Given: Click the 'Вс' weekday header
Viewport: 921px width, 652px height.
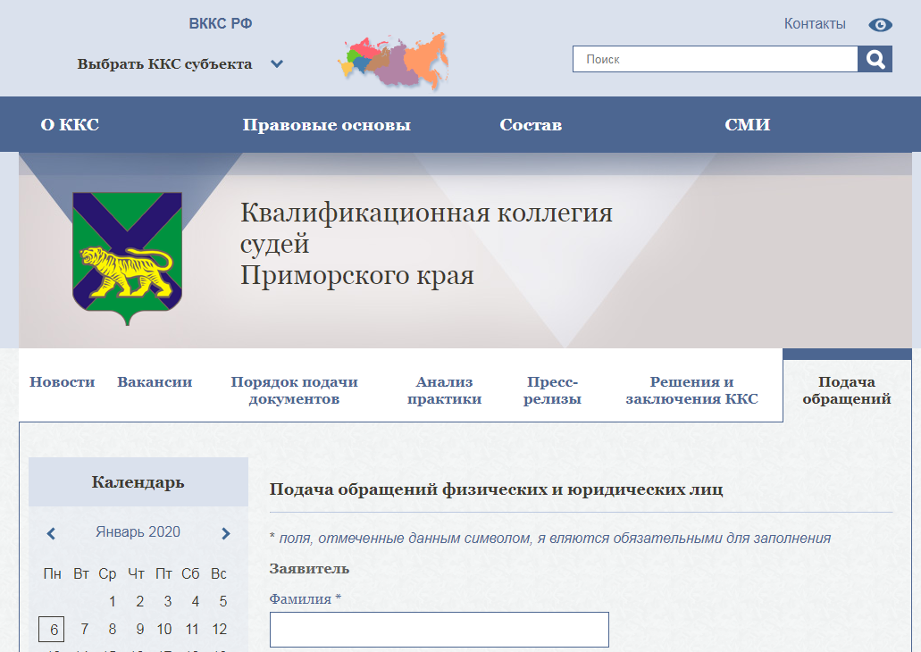Looking at the screenshot, I should tap(219, 574).
